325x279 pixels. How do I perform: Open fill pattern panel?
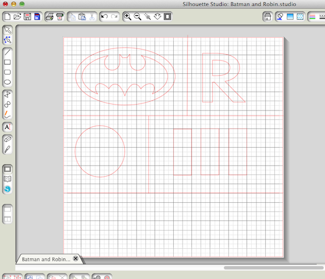click(300, 17)
